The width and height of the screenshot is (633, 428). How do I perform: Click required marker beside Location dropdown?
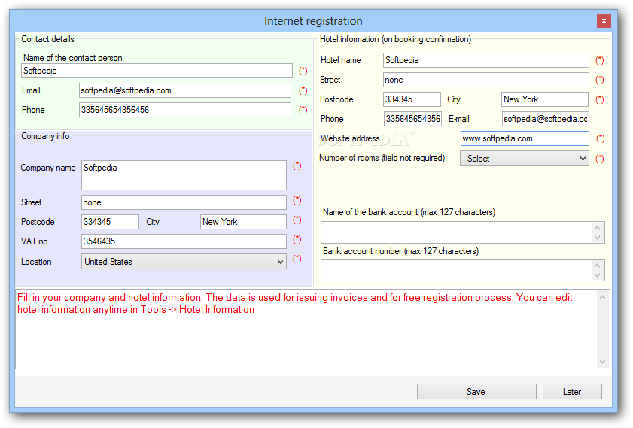[297, 259]
